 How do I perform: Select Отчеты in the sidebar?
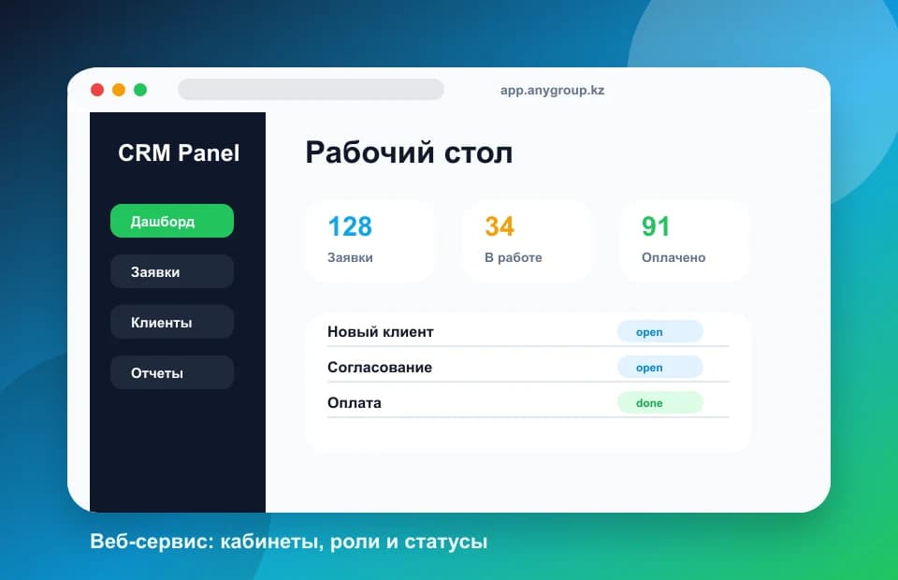[x=172, y=372]
